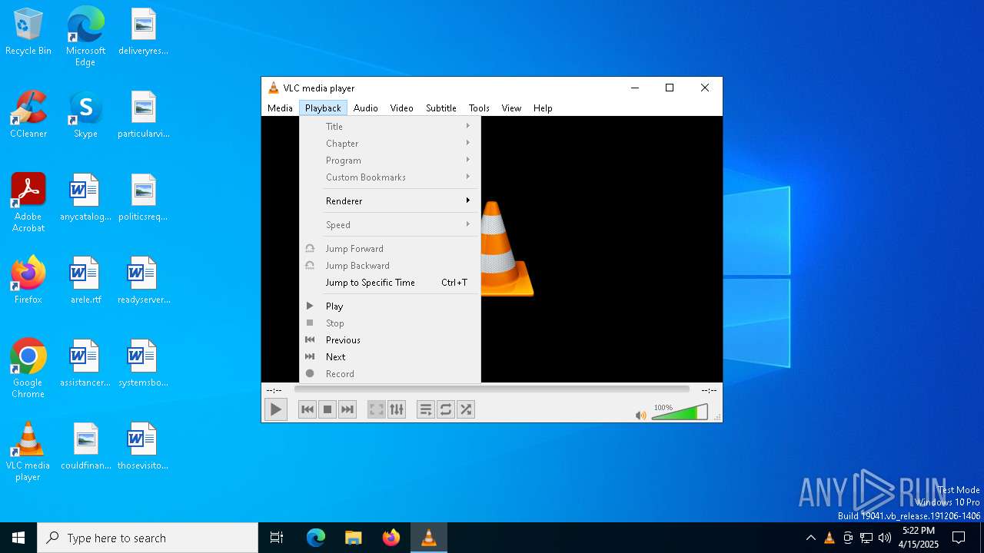
Task: Expand the Renderer submenu
Action: pyautogui.click(x=390, y=201)
